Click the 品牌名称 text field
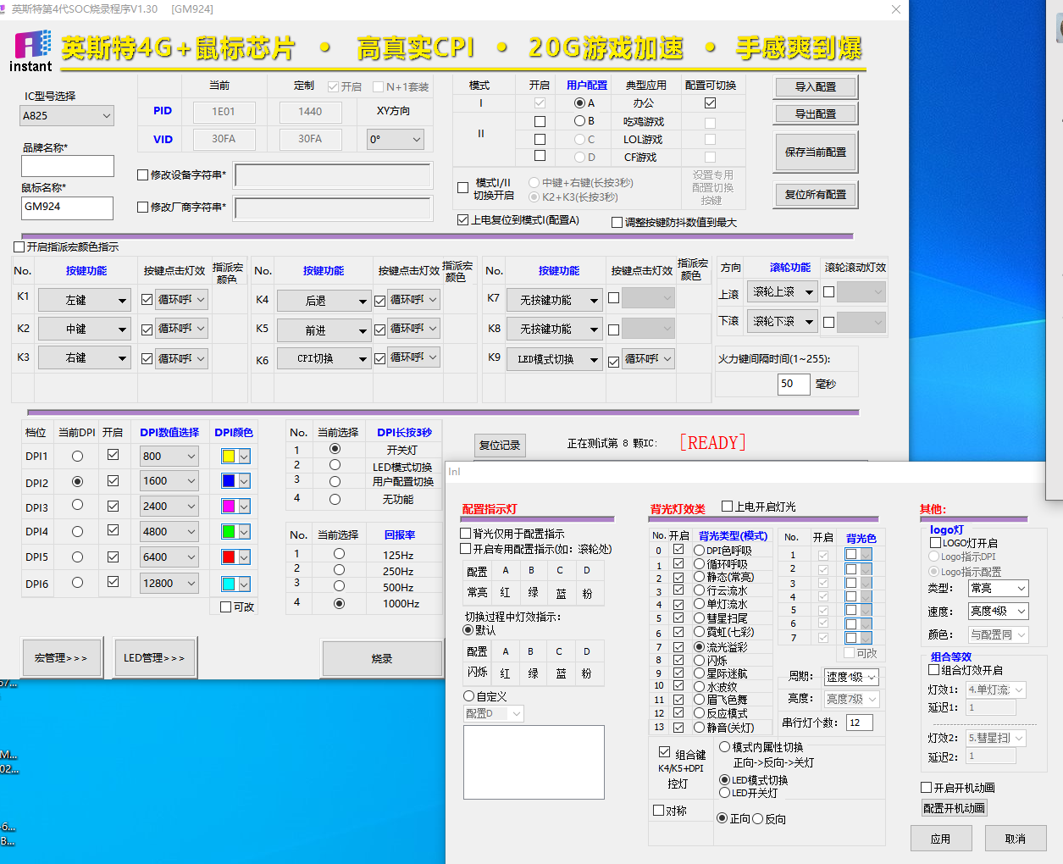 click(68, 166)
